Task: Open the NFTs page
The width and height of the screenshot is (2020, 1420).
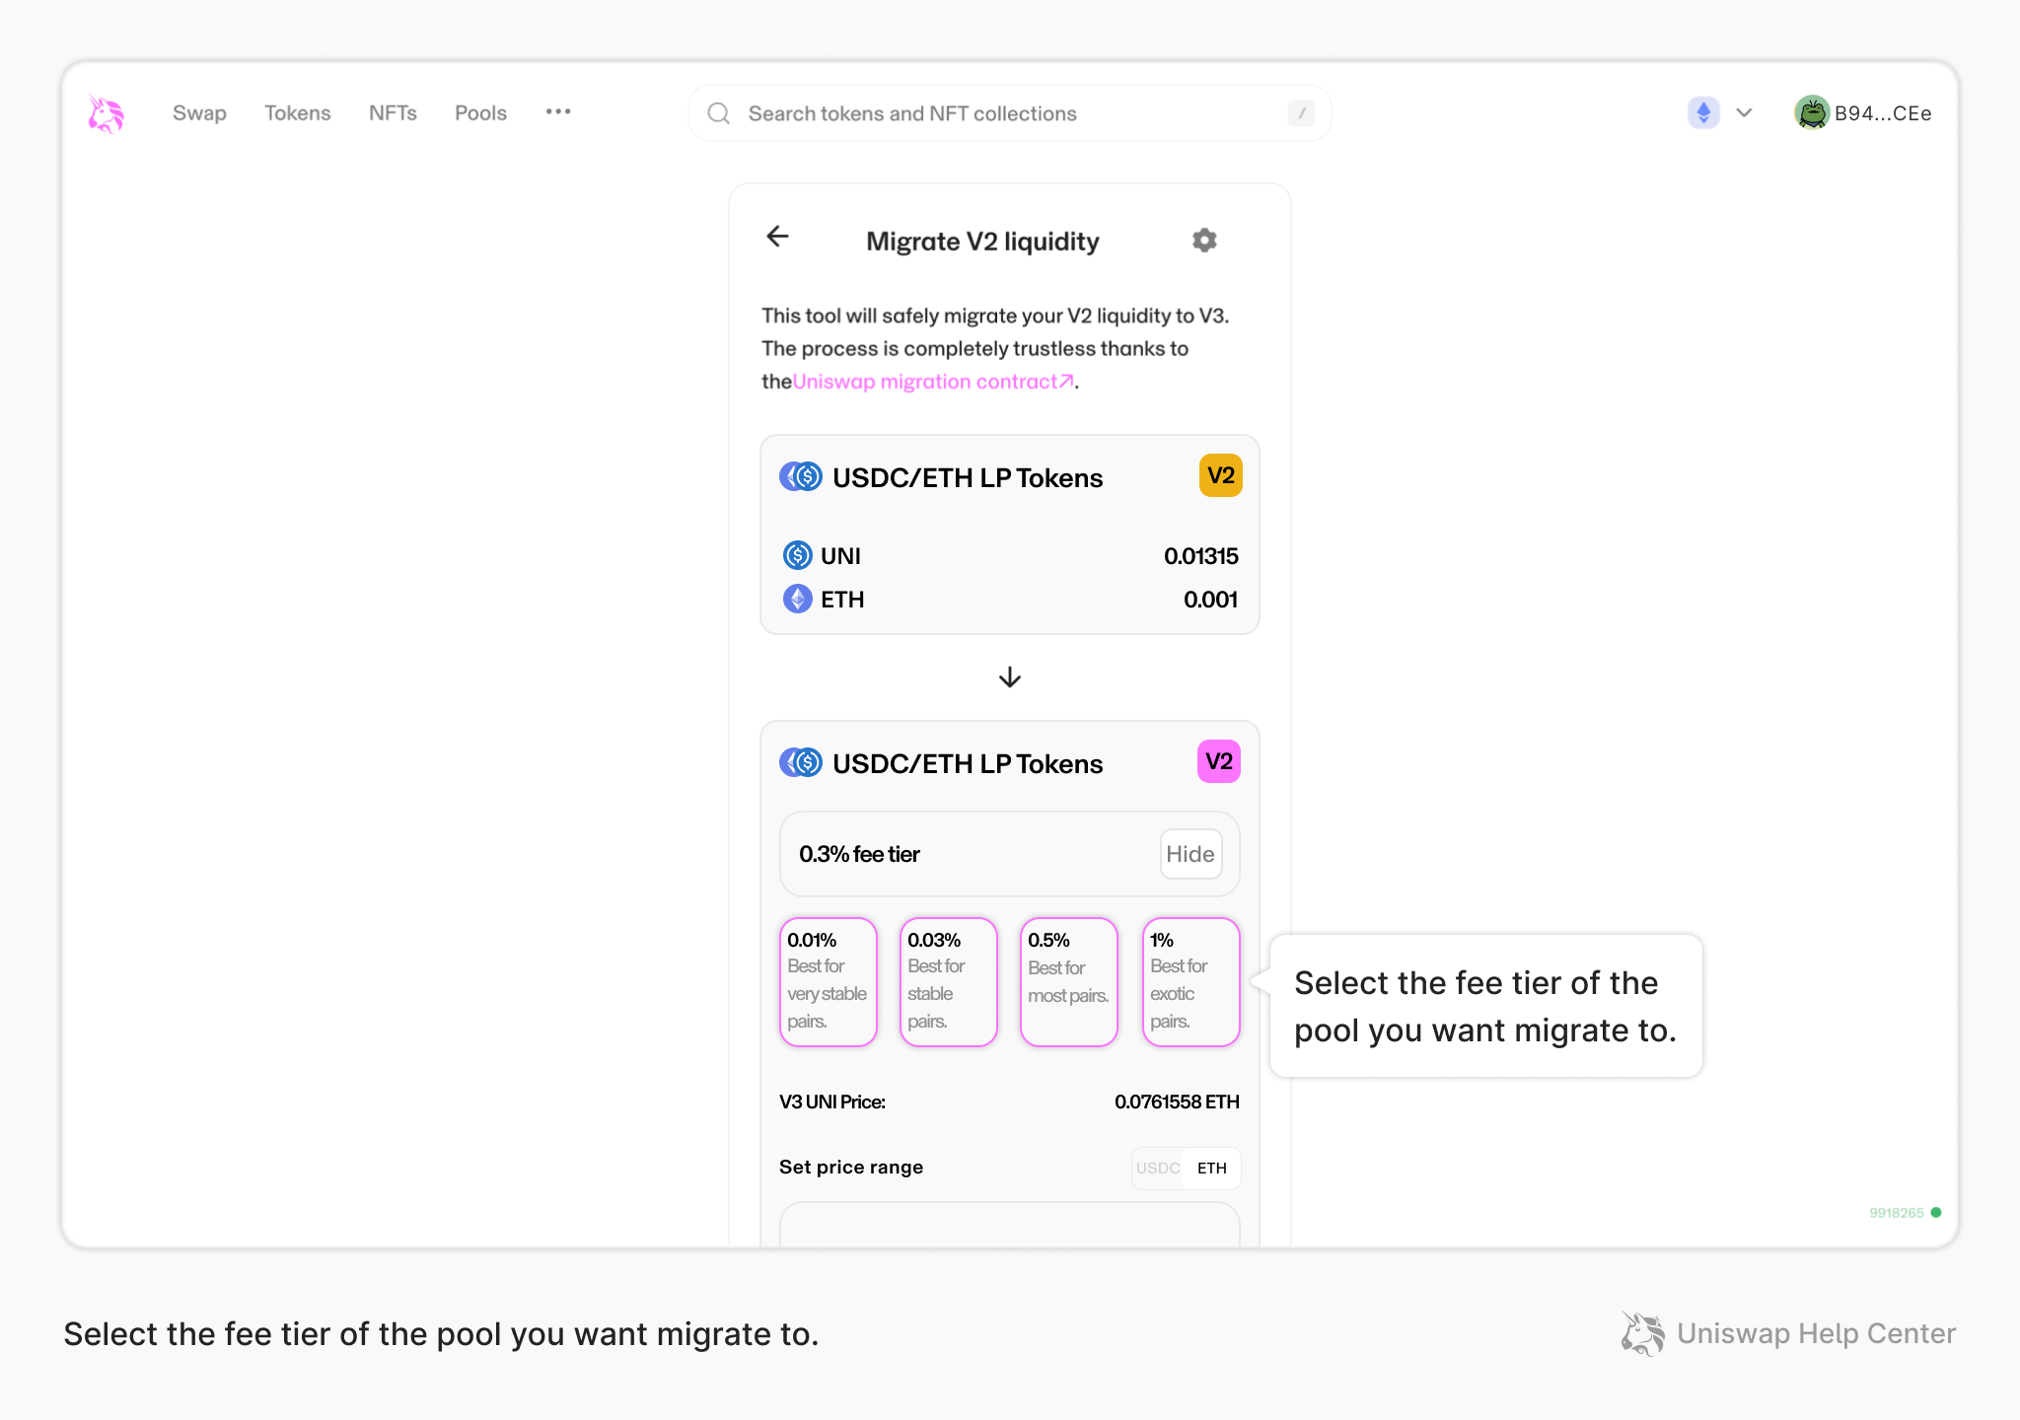Action: [393, 113]
